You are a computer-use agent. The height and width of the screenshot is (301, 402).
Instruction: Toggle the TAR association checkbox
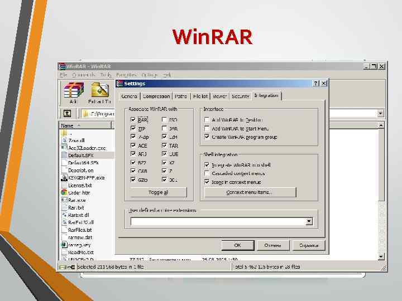[164, 145]
